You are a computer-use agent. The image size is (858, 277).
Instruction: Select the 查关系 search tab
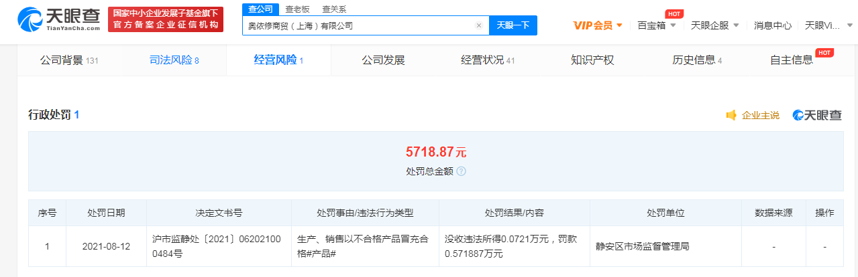[x=334, y=9]
